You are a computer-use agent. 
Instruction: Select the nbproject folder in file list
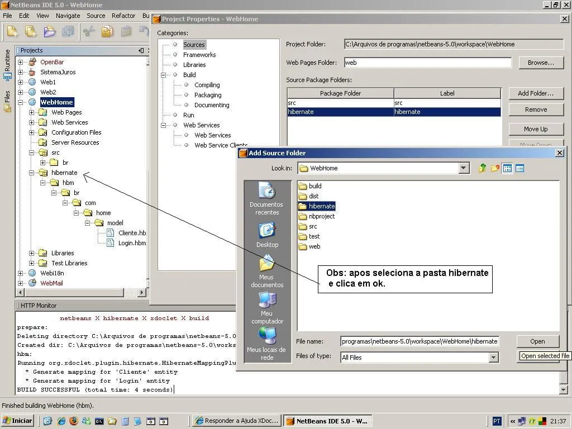pyautogui.click(x=317, y=216)
